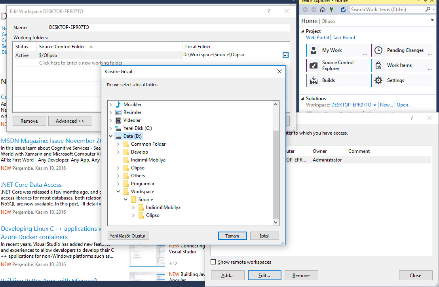Click the Search Work Items magnifier icon
Viewport: 439px width, 287px height.
(x=428, y=10)
